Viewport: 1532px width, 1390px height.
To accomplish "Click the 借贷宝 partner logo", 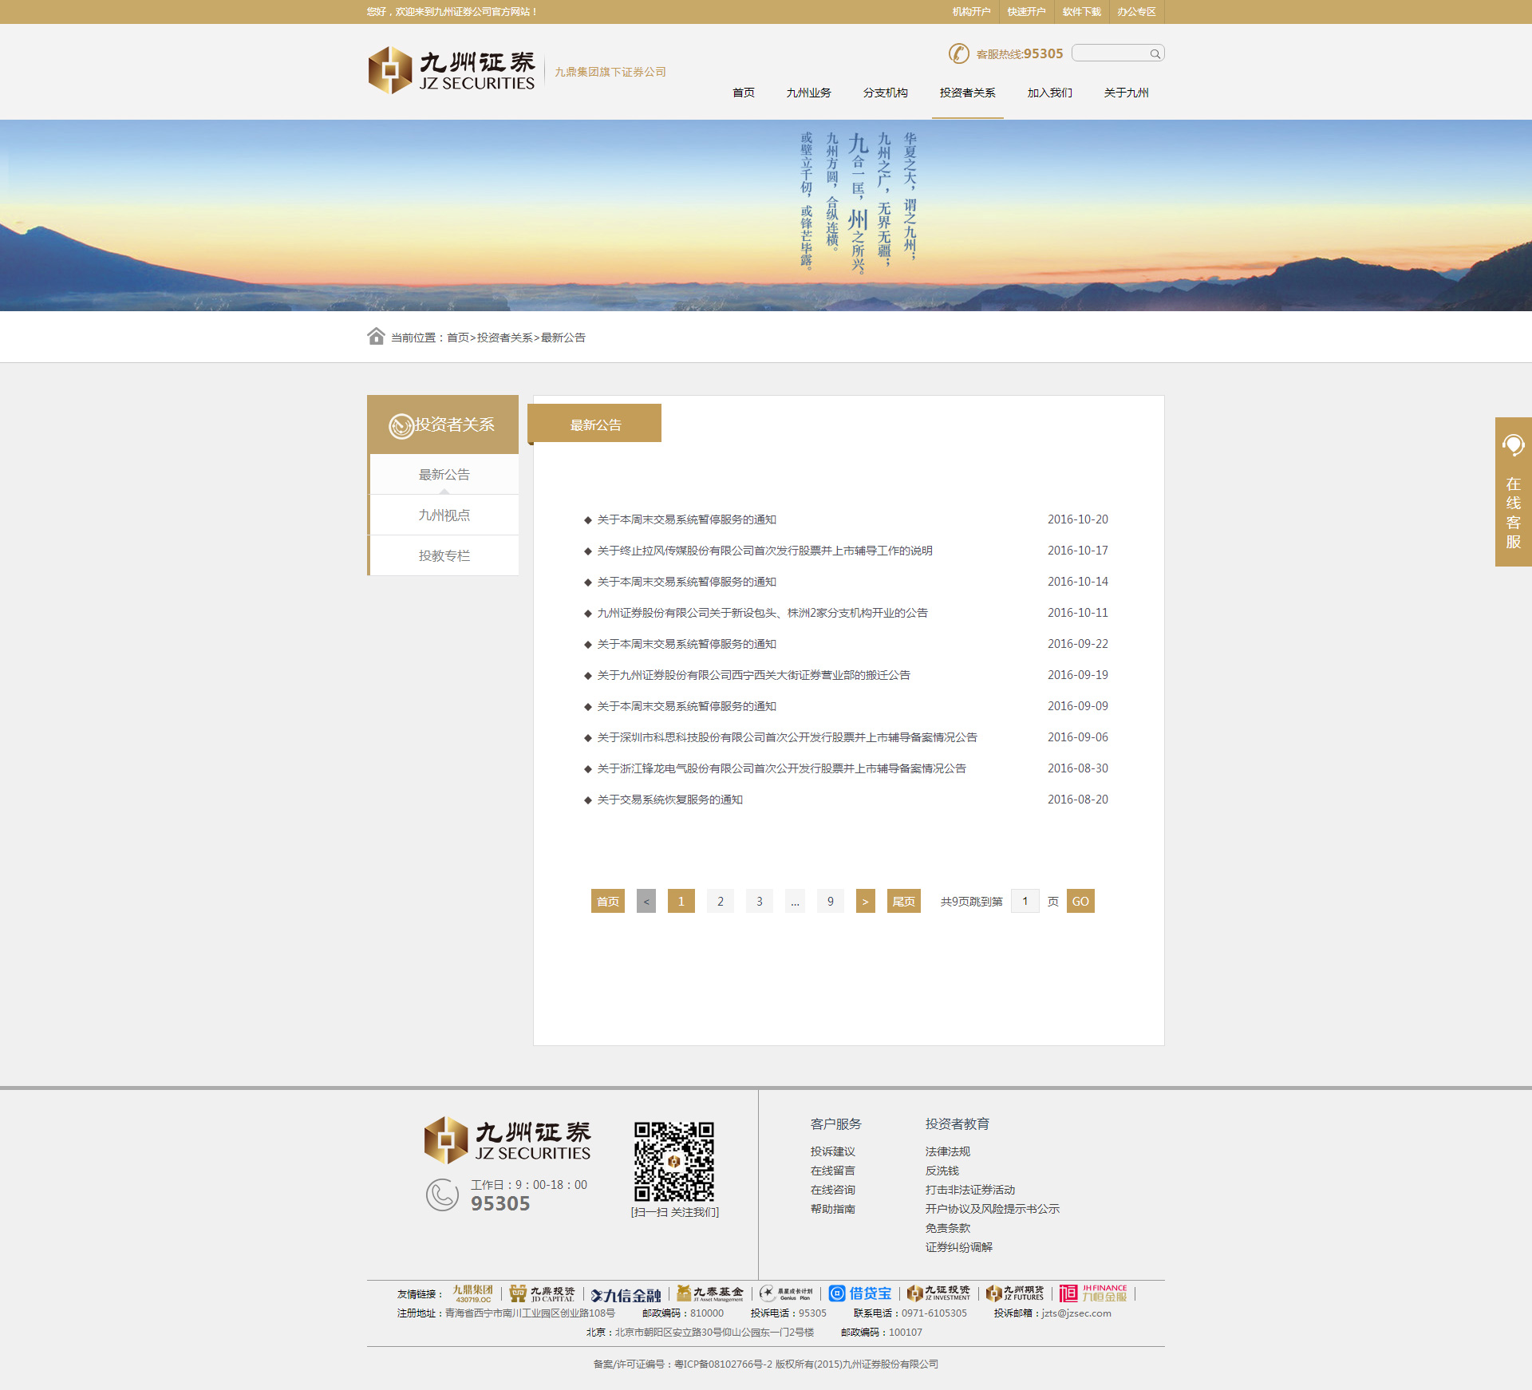I will point(860,1293).
